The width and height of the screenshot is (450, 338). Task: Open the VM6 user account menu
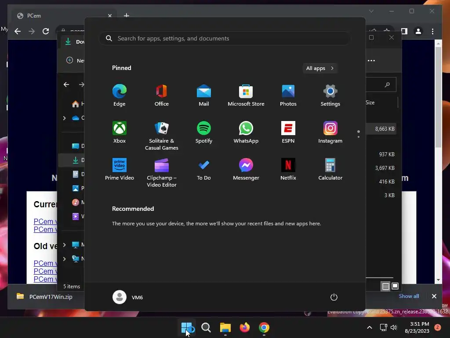[x=128, y=297]
